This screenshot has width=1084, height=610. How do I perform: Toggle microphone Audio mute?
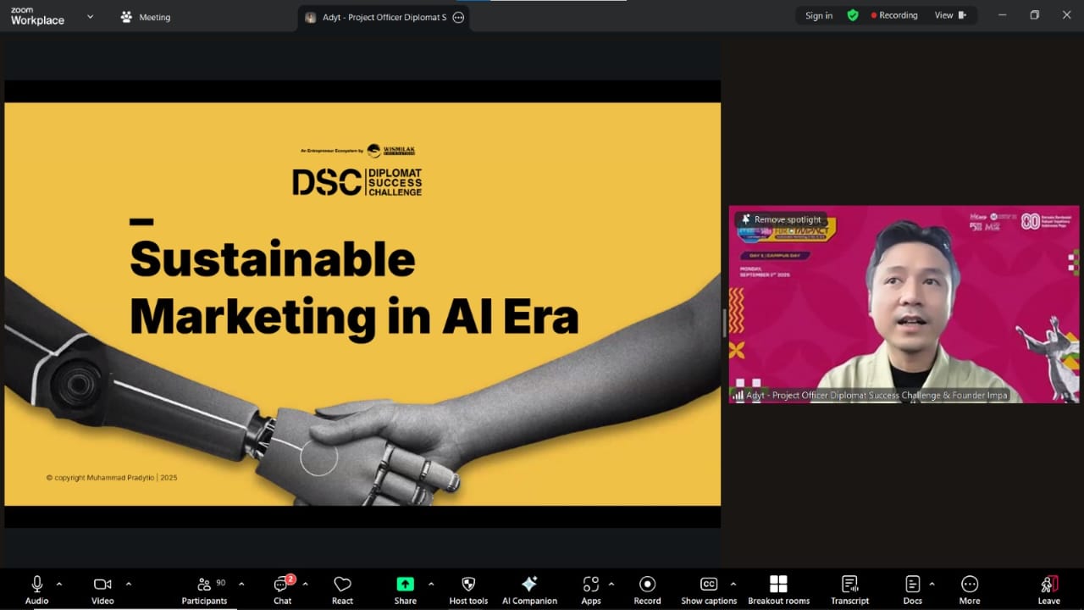coord(37,584)
